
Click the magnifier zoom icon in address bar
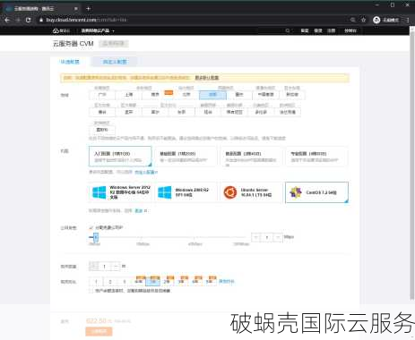[x=353, y=20]
